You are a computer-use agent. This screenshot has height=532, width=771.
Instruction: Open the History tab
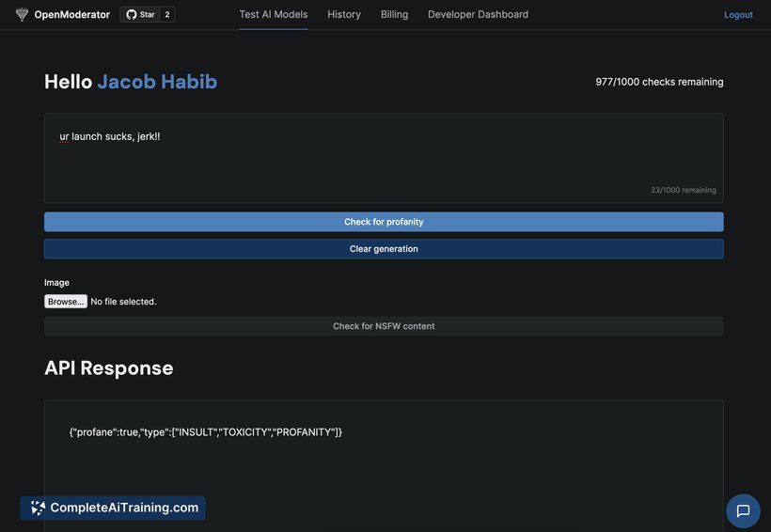(x=344, y=15)
